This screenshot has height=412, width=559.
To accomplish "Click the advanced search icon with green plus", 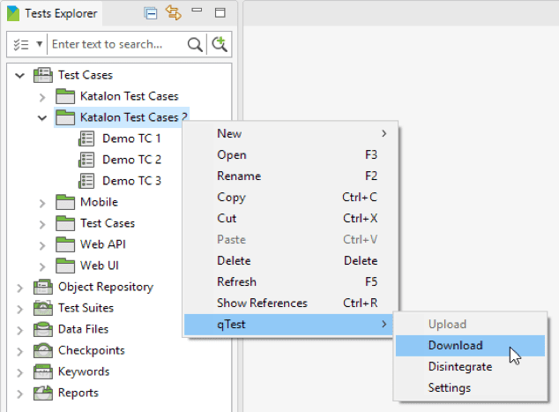I will point(220,44).
